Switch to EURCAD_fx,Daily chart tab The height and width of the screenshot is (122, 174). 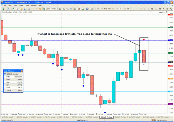point(92,117)
